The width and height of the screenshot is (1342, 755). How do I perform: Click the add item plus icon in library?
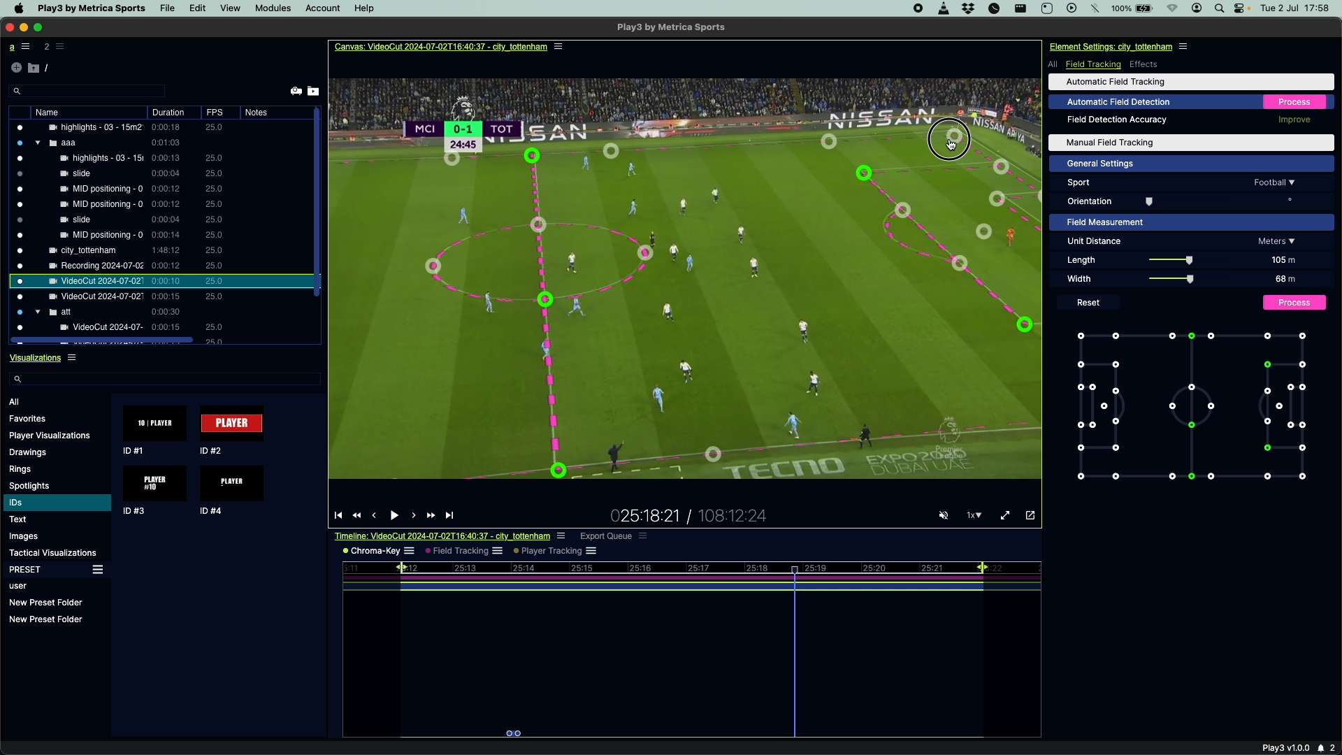(16, 68)
